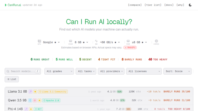This screenshot has width=198, height=111.
Task: Toggle dark mode moon icon
Action: [x=190, y=5]
